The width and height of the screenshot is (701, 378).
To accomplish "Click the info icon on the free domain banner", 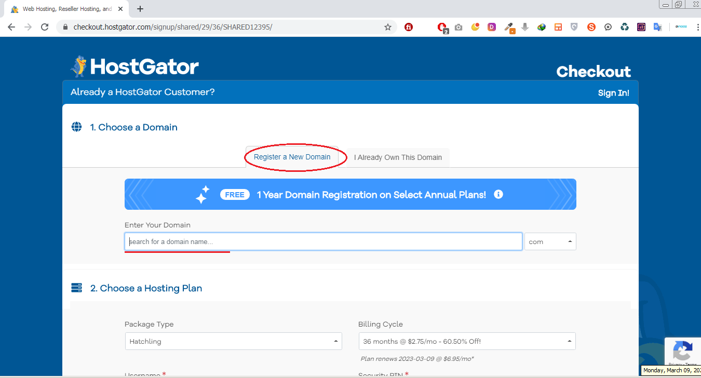I will pyautogui.click(x=498, y=194).
